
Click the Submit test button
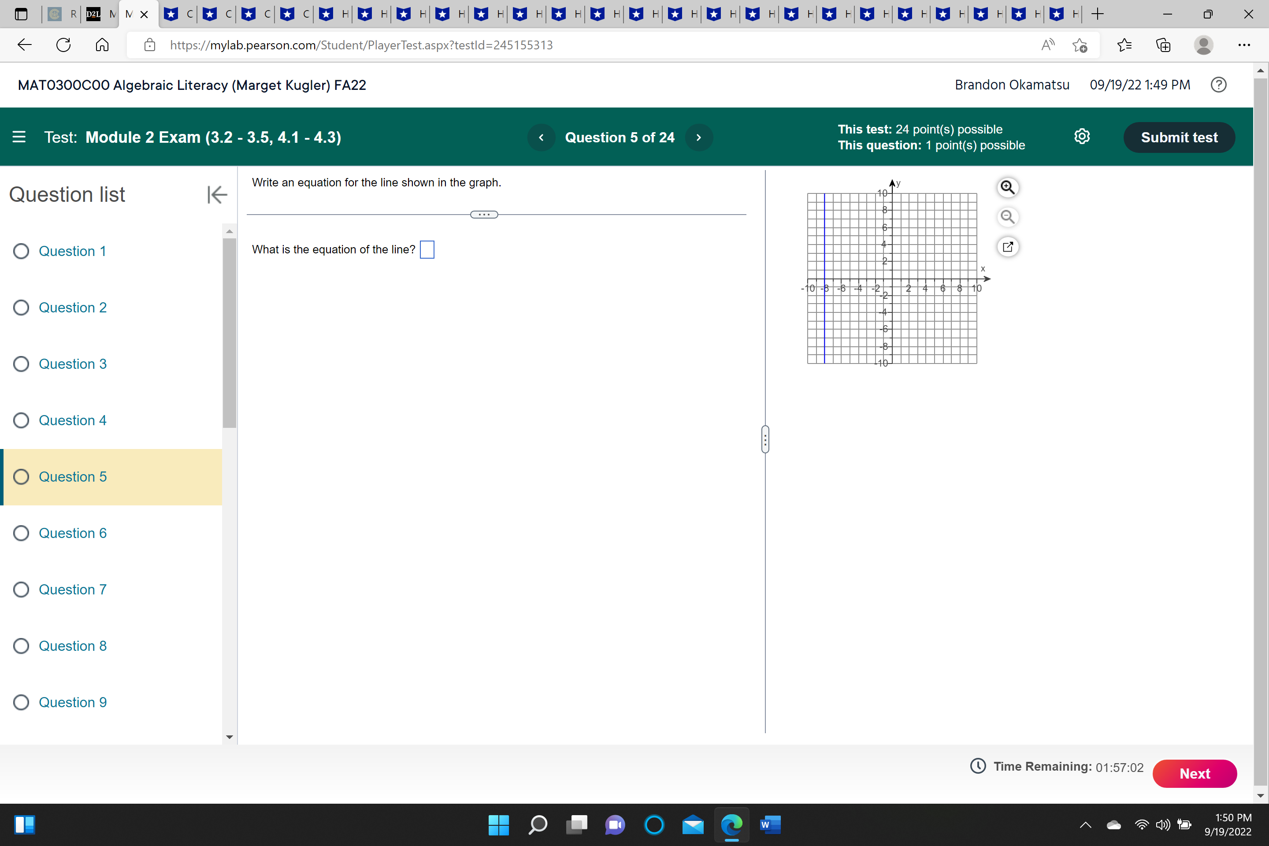pos(1179,137)
